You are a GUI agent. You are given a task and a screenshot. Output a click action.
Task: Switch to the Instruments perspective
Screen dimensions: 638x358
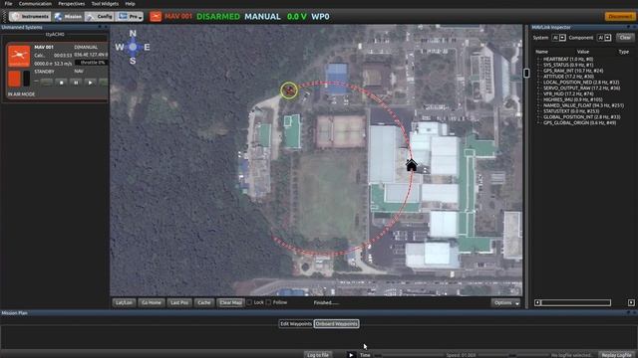(x=31, y=17)
